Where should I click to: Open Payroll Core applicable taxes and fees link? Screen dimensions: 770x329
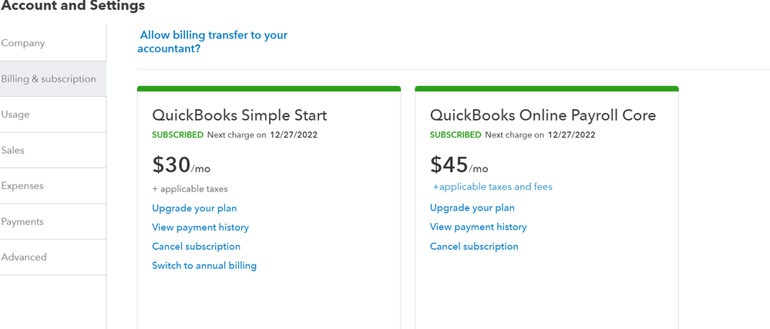click(x=493, y=187)
